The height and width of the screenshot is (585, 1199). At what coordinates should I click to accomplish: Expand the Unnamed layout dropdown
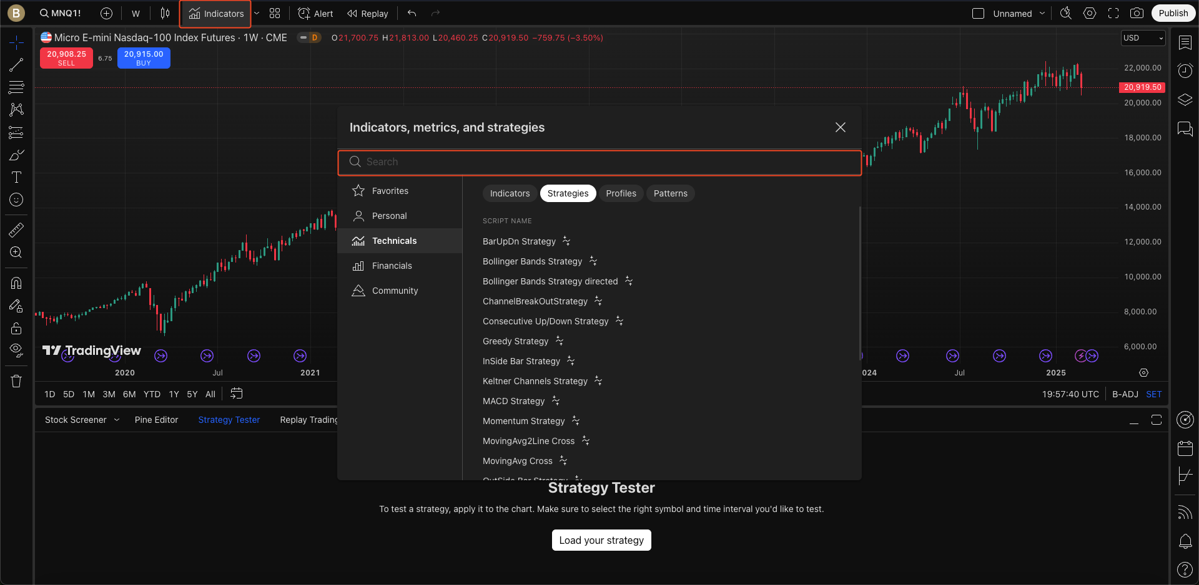pyautogui.click(x=1042, y=13)
